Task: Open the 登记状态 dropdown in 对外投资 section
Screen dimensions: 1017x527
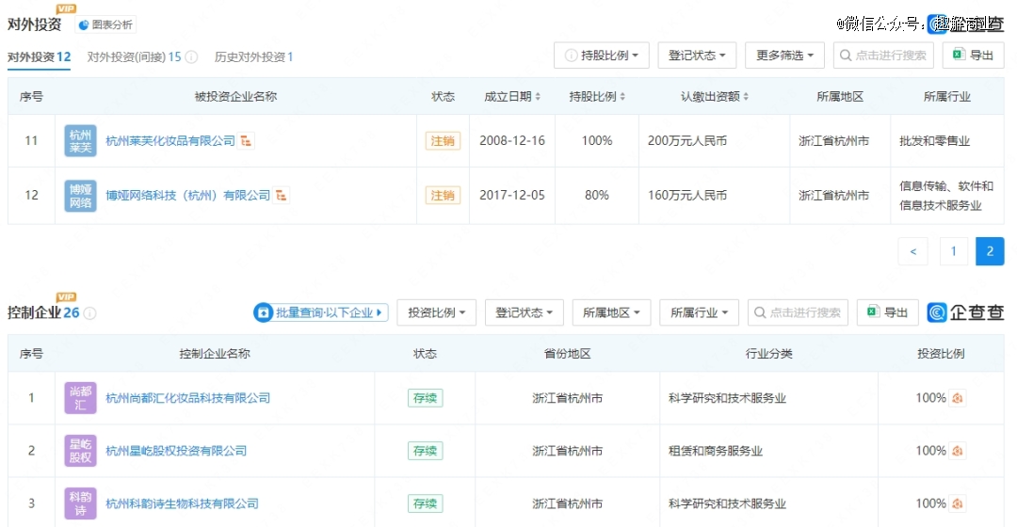Action: 697,56
